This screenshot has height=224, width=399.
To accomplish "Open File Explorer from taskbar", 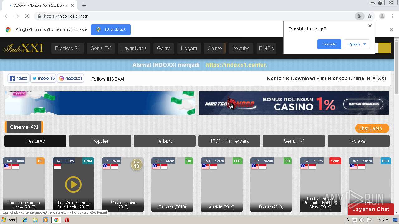I will tap(35, 220).
